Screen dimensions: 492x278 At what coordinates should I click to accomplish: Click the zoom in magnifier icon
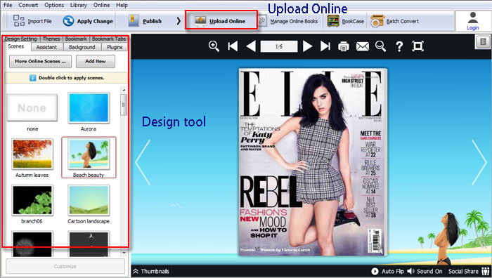click(214, 46)
